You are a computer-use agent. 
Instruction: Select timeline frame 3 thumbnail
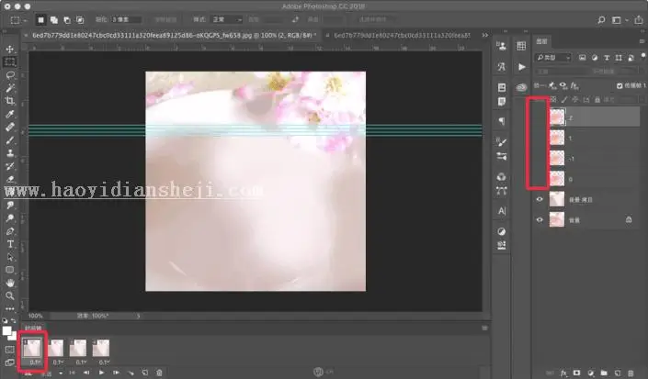coord(78,348)
